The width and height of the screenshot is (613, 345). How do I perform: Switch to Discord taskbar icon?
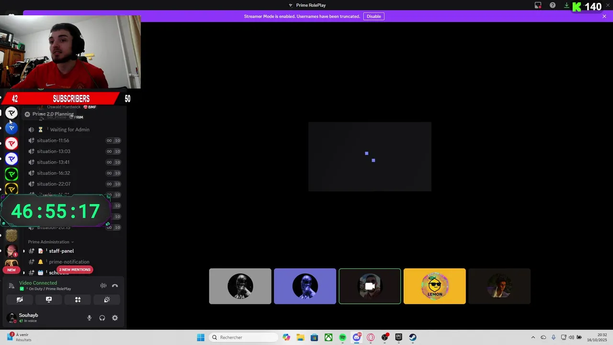(356, 337)
